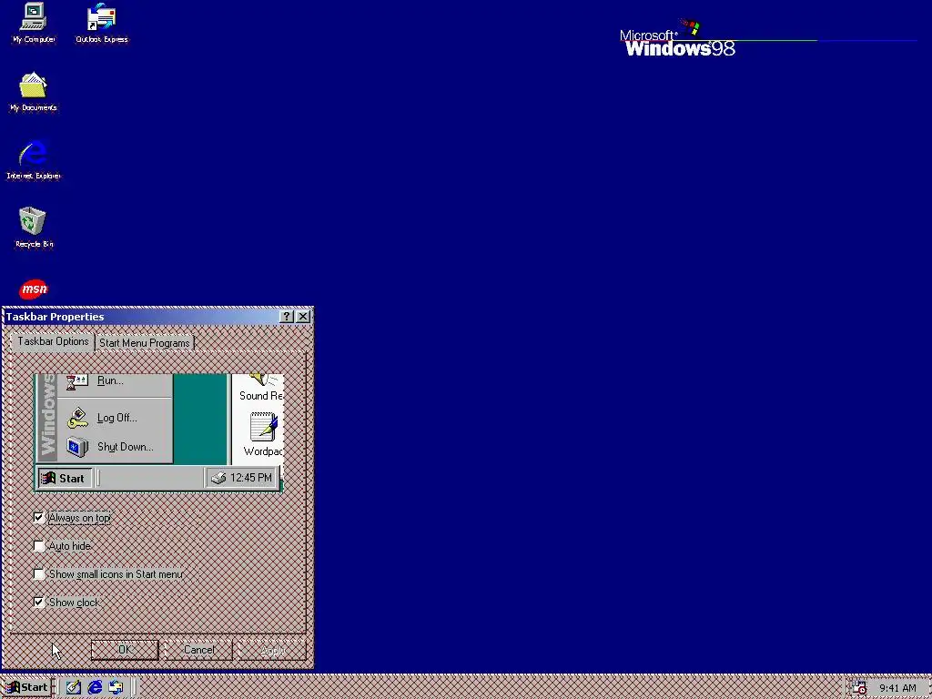932x699 pixels.
Task: Click the question mark help button
Action: tap(287, 316)
